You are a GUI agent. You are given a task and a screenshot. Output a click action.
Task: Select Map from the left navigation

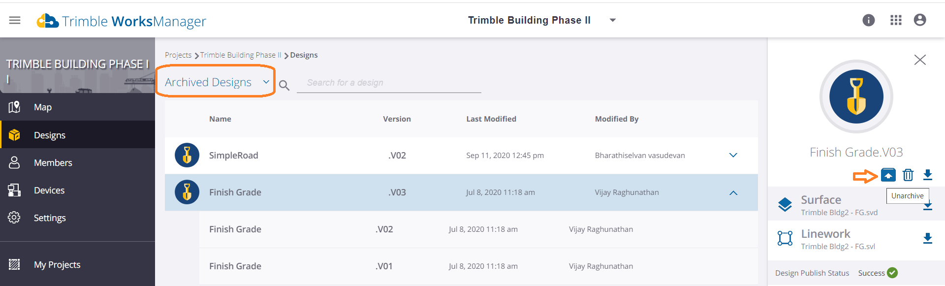42,107
